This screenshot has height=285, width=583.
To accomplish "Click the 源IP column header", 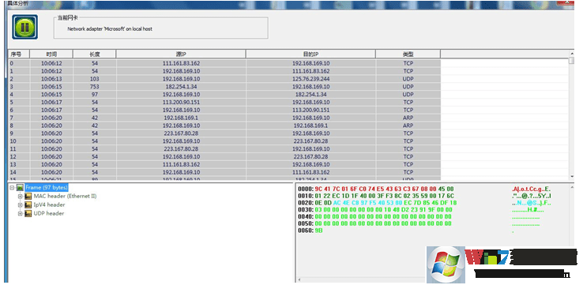I will pos(181,54).
